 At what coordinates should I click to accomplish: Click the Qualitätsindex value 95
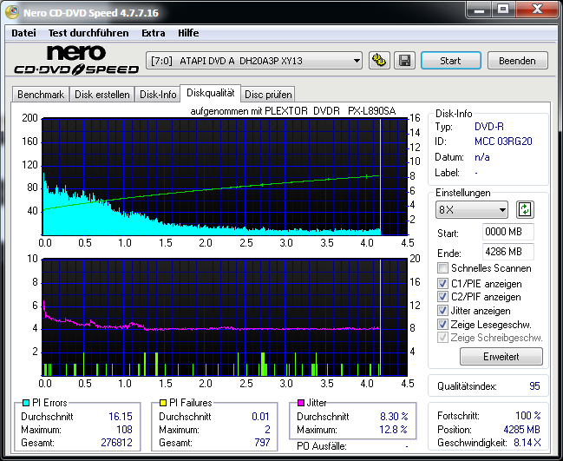[534, 386]
